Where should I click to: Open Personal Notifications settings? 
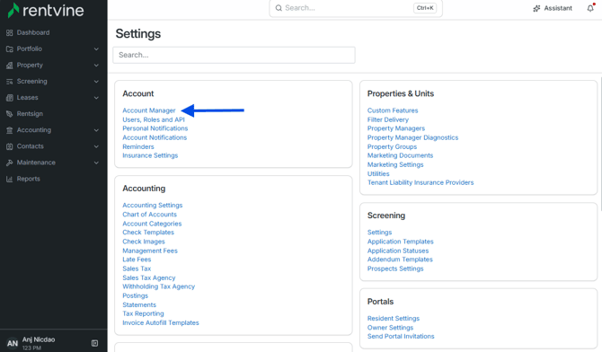pos(155,128)
